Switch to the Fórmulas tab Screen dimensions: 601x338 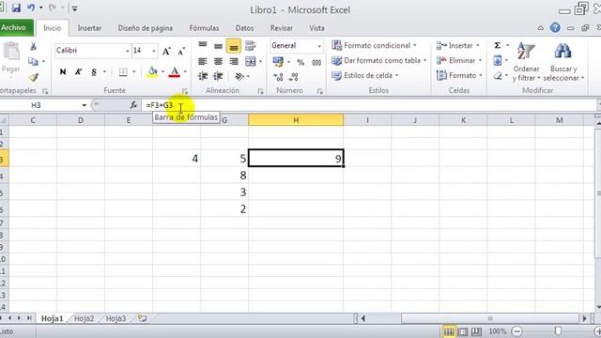[204, 28]
